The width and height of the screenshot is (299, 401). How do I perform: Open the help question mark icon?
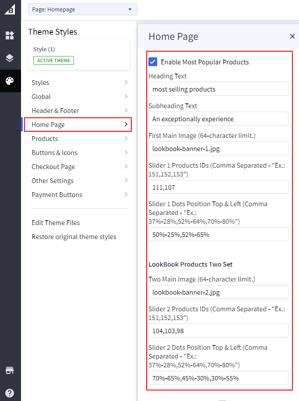(x=10, y=393)
